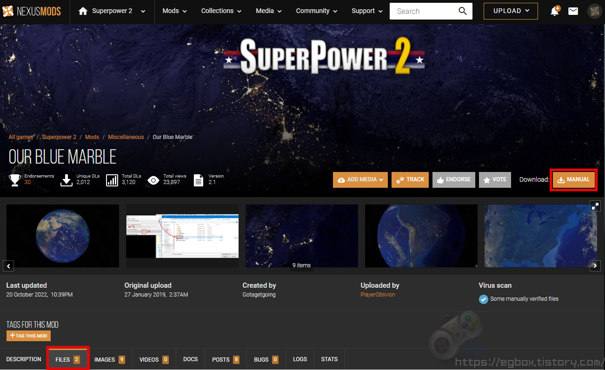Click into the Search field
Viewport: 605px width, 370px height.
click(x=424, y=11)
